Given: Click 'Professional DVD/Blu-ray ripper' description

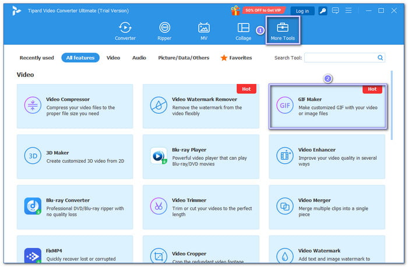Looking at the screenshot, I should [x=85, y=212].
